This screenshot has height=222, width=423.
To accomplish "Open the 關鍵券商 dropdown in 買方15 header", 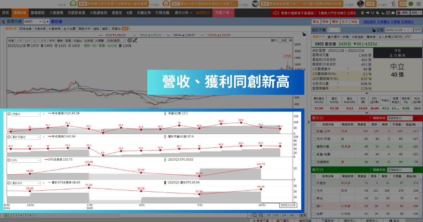I will pos(400,118).
